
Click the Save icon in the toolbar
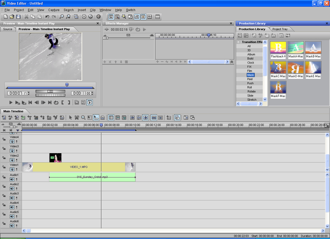click(18, 16)
